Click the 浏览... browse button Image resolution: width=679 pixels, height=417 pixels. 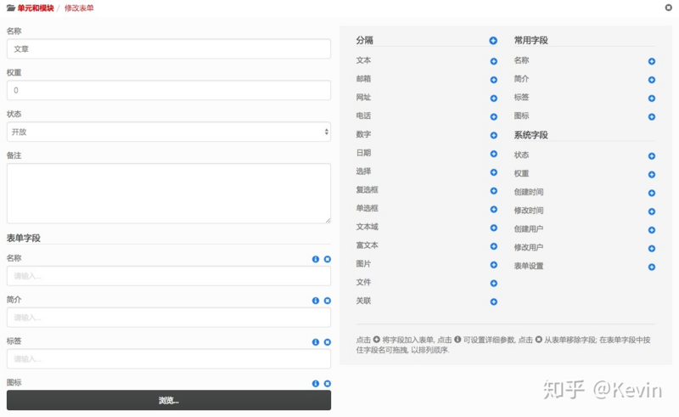[169, 400]
